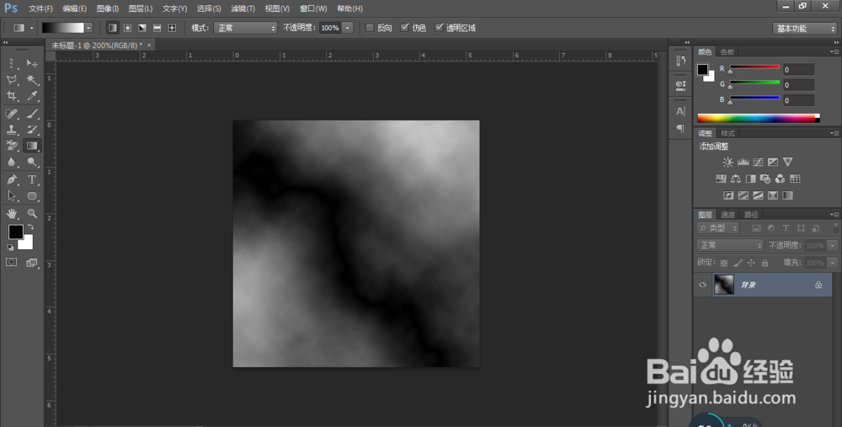Screen dimensions: 842x427
Task: Open the color panel flyout menu
Action: (x=834, y=51)
